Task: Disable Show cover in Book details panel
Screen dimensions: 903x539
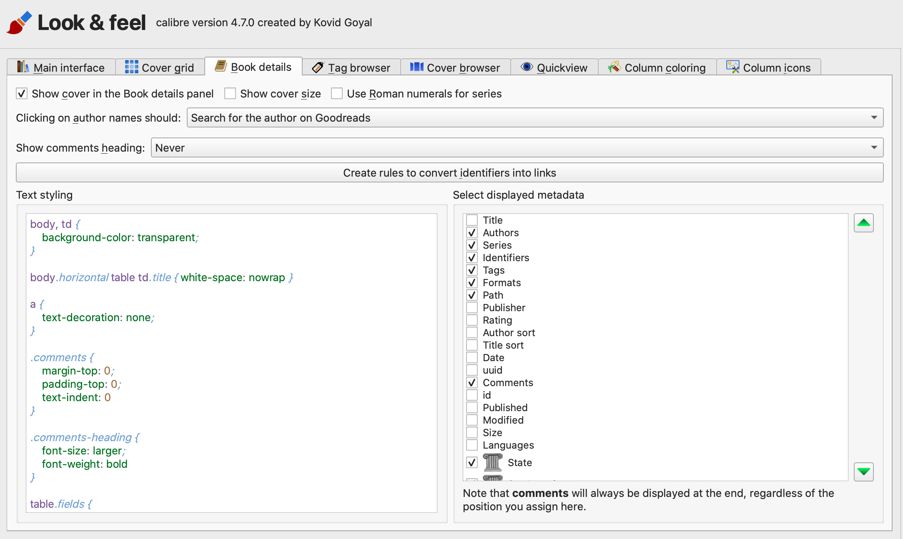Action: (22, 94)
